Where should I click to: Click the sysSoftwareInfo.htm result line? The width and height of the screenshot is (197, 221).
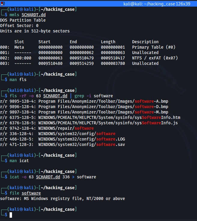90,117
